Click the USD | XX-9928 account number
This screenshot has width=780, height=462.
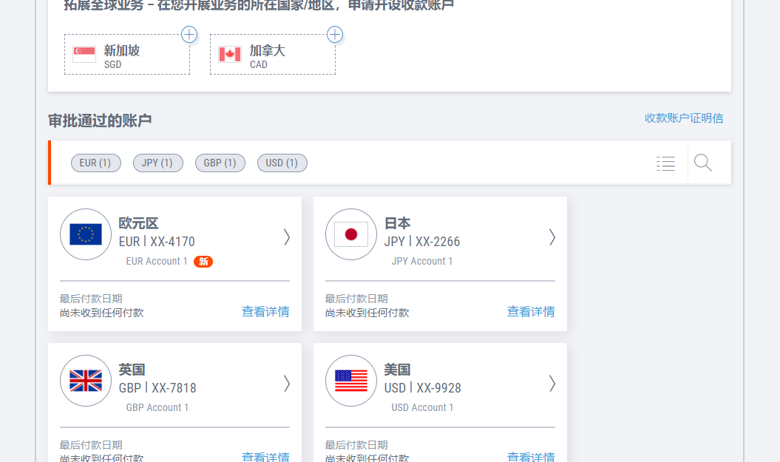point(422,388)
